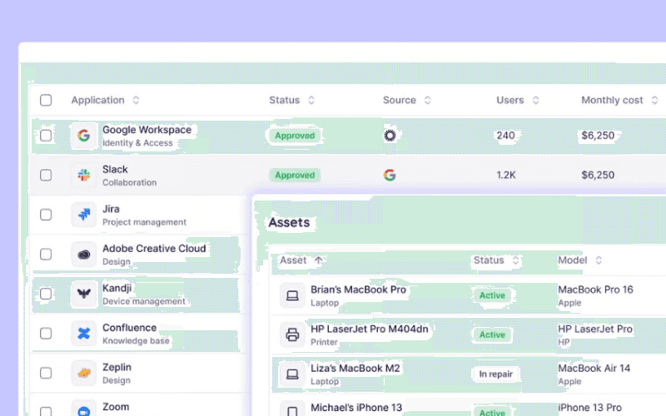Image resolution: width=666 pixels, height=416 pixels.
Task: Check the Zoom row checkbox
Action: (46, 411)
